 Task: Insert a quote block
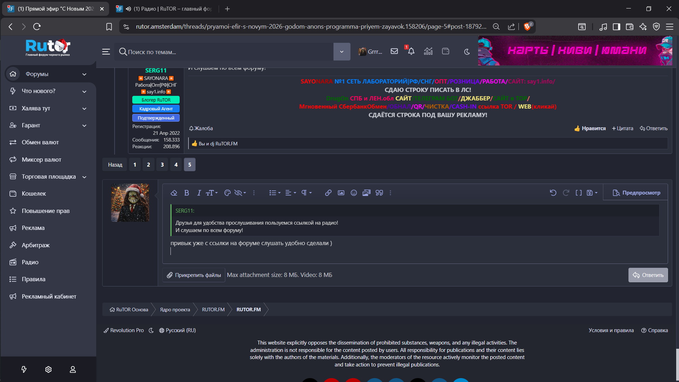(x=379, y=193)
